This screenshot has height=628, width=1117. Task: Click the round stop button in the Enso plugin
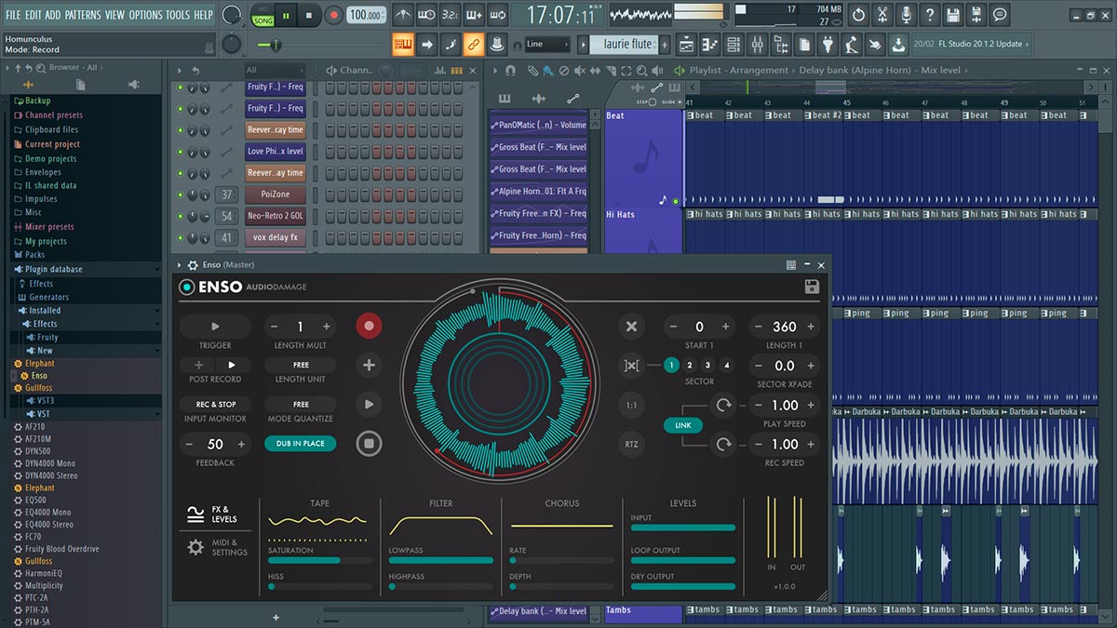coord(370,444)
